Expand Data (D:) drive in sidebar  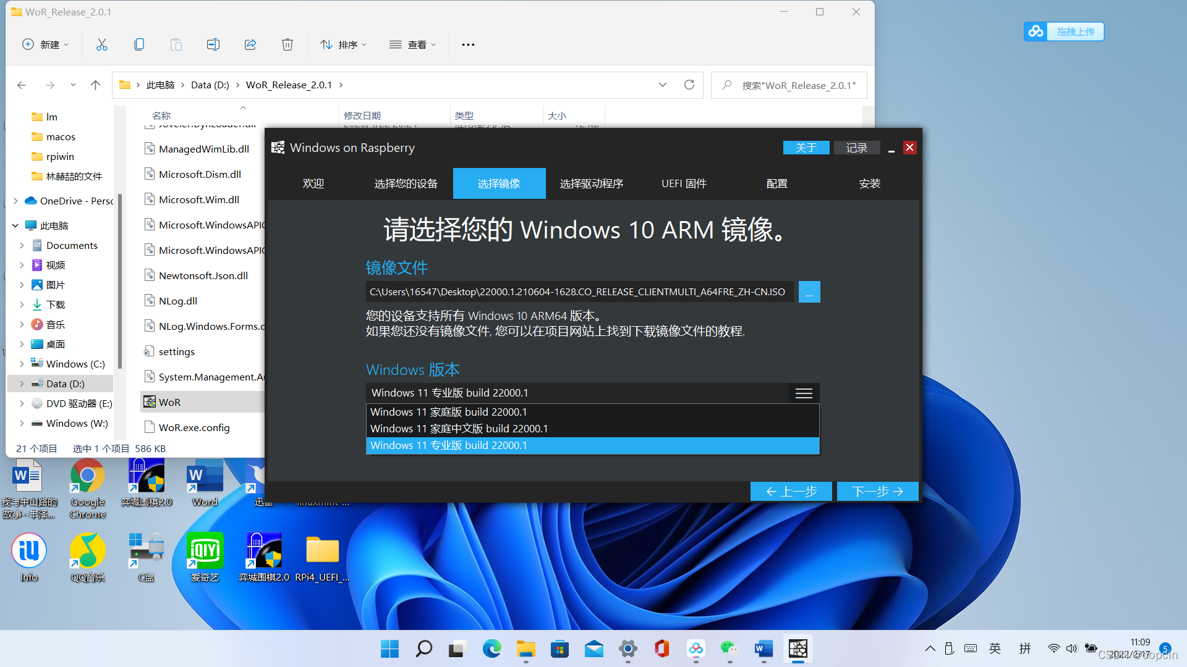tap(19, 384)
